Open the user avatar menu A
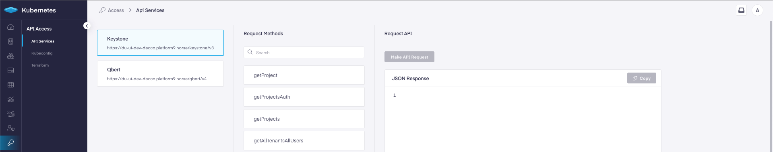 [757, 10]
